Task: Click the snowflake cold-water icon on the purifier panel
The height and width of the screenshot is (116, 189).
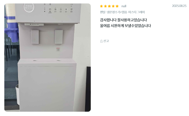Action: click(66, 9)
